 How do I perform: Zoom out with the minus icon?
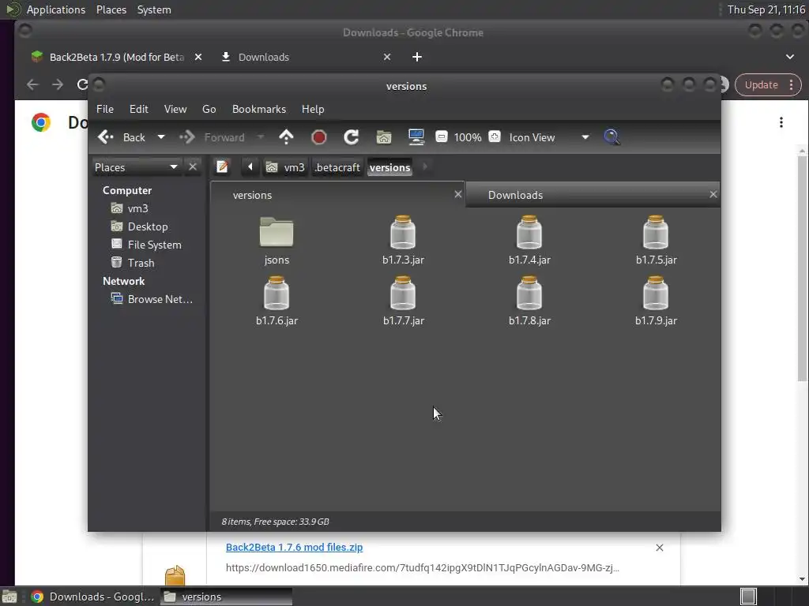(x=441, y=137)
